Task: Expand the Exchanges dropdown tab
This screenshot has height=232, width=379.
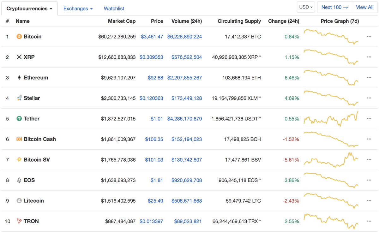Action: (78, 9)
